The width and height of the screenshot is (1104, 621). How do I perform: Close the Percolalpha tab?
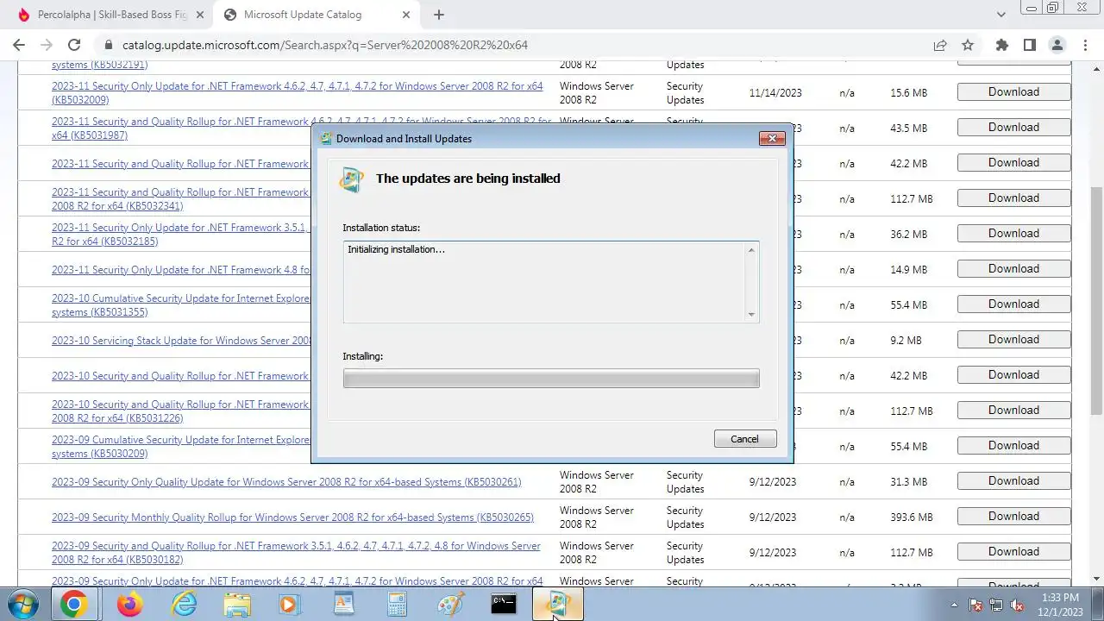199,15
